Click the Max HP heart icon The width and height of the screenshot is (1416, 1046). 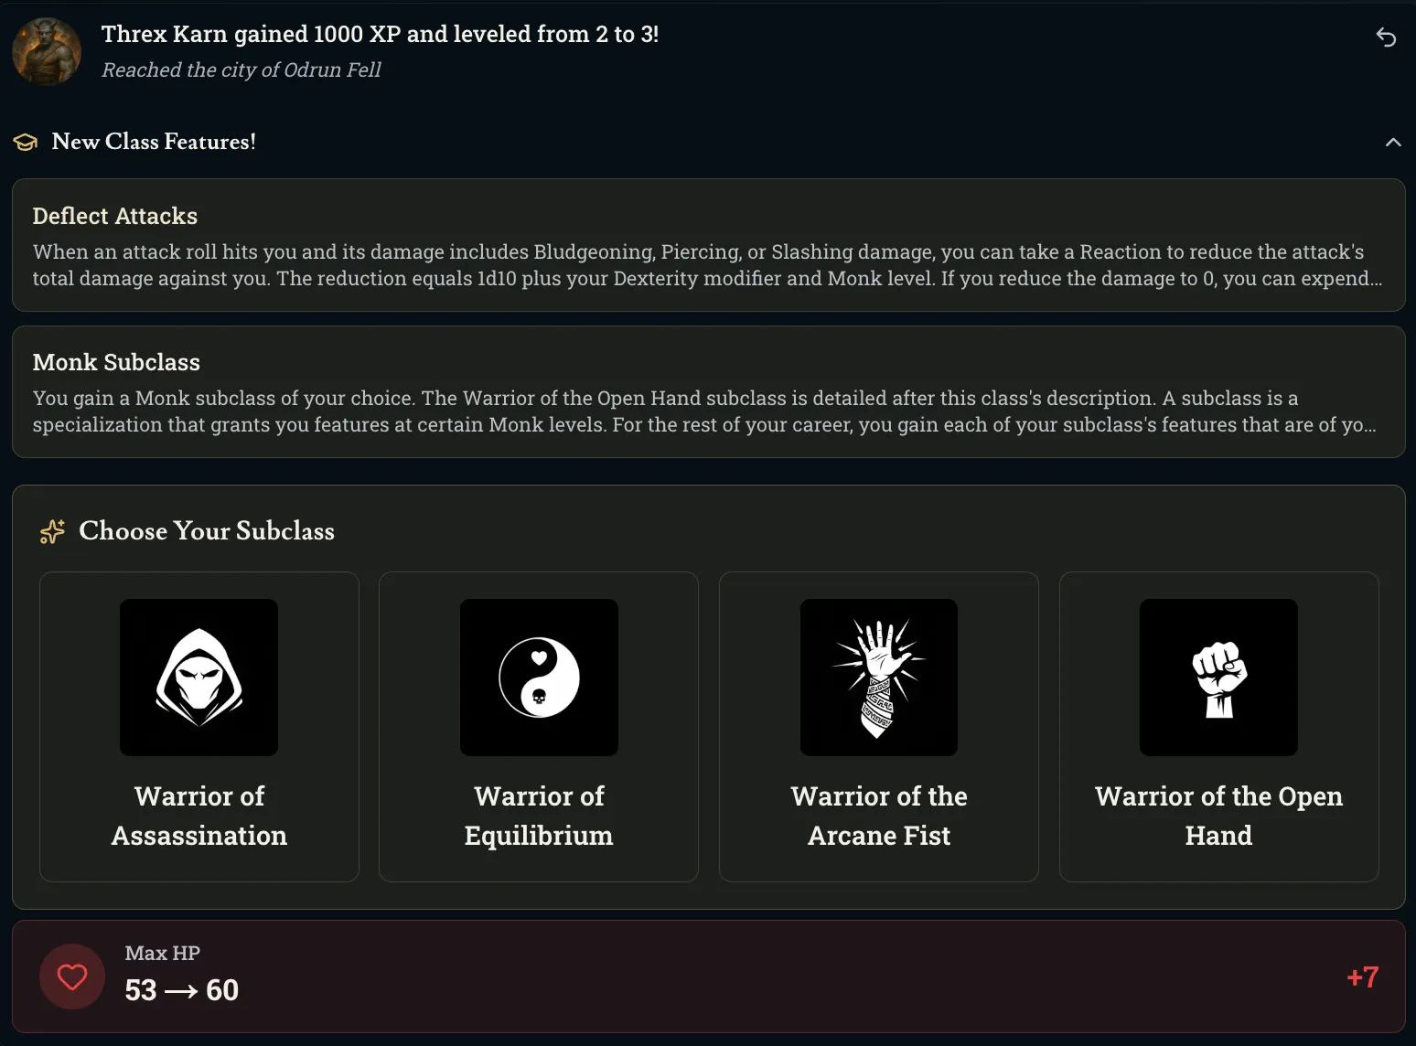(72, 977)
